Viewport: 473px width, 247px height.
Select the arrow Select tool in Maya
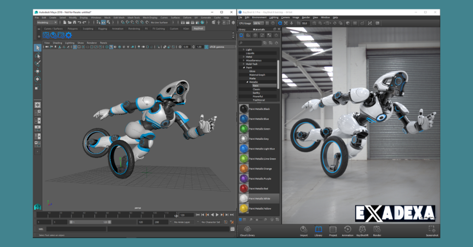pyautogui.click(x=37, y=48)
